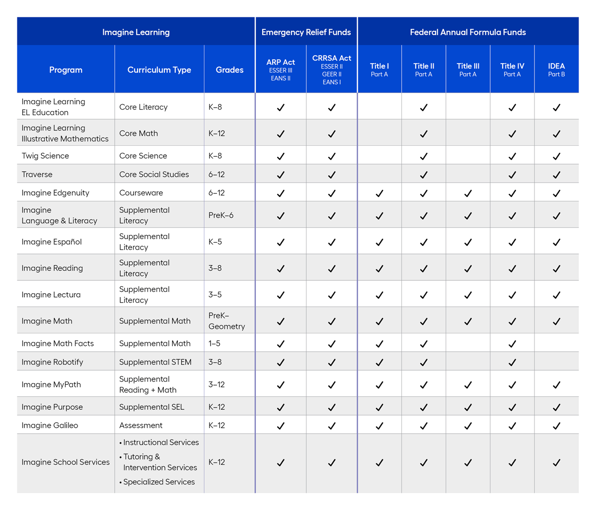The height and width of the screenshot is (513, 596).
Task: Select the Traverse program cell
Action: point(66,174)
